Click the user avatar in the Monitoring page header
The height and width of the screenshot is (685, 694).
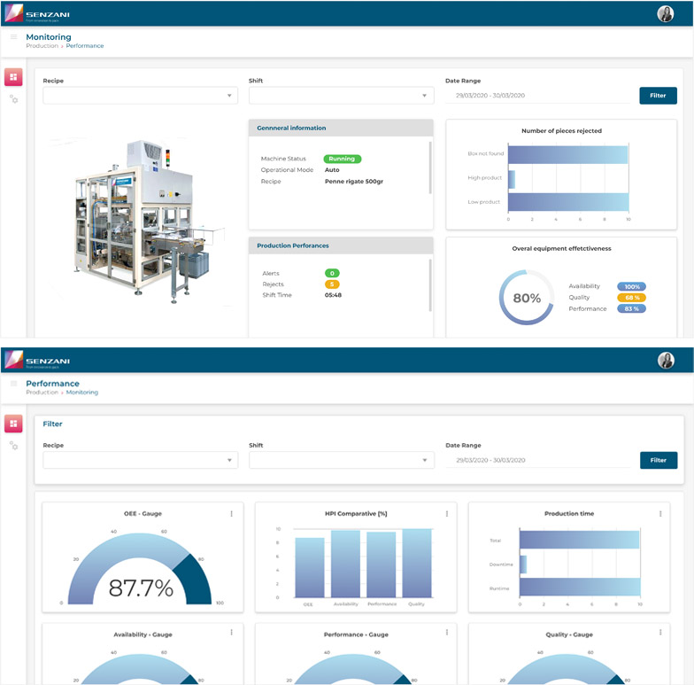tap(666, 14)
